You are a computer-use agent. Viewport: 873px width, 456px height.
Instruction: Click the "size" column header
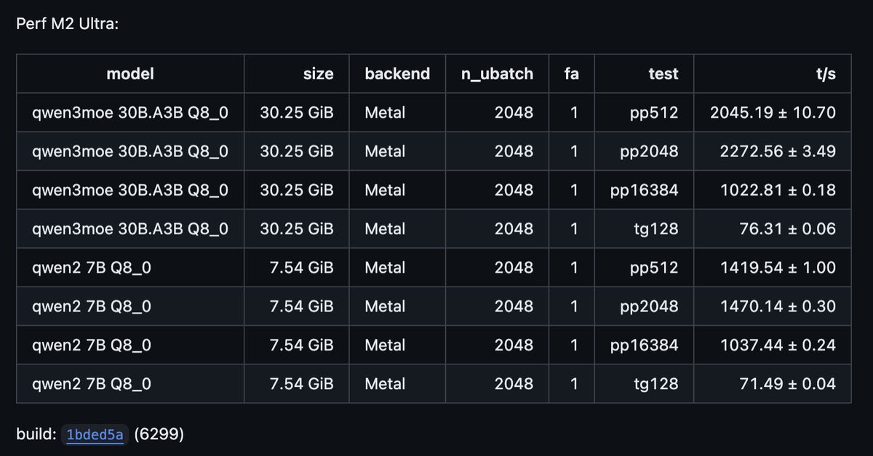pos(318,73)
